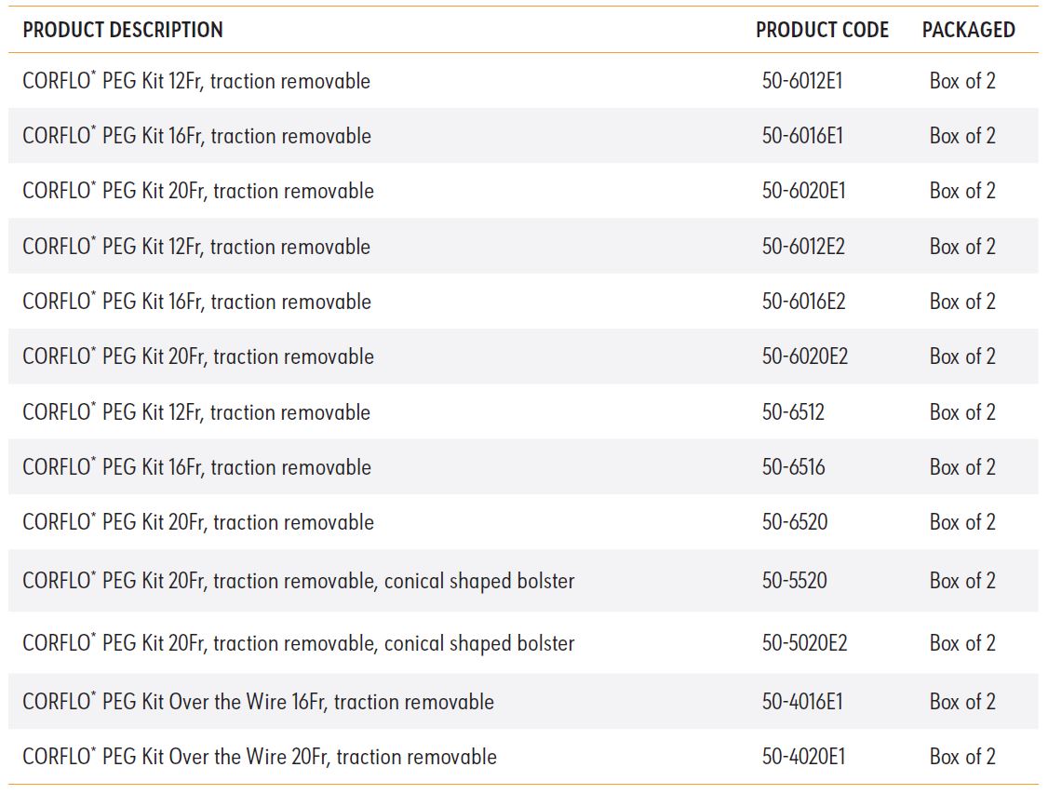Click 'Box of 2' in the 50-6016E2 row
The width and height of the screenshot is (1048, 794).
click(962, 302)
